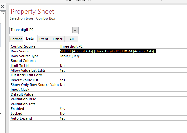Switch to the Other tab
Image resolution: width=187 pixels, height=133 pixels.
click(58, 39)
